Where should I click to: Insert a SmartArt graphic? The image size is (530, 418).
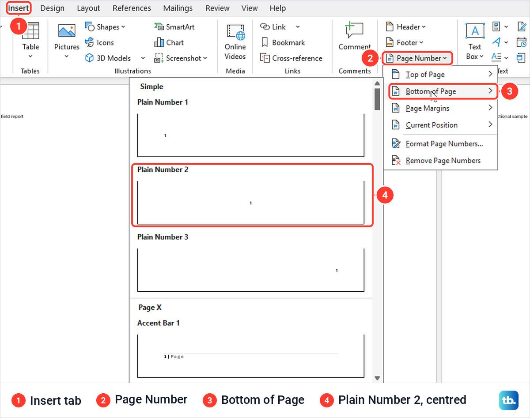click(174, 27)
